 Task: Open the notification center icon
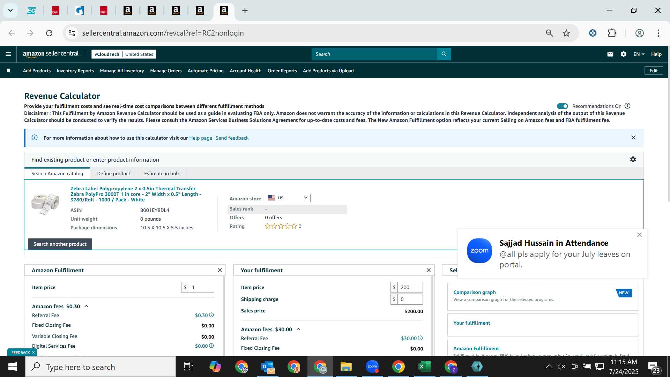pos(654,367)
